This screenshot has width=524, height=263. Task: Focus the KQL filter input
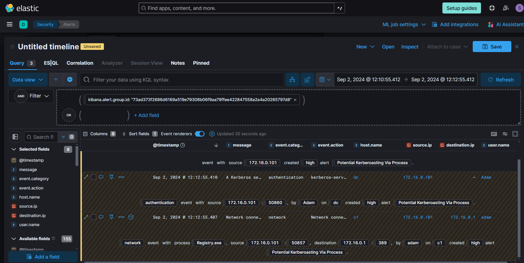[x=182, y=80]
